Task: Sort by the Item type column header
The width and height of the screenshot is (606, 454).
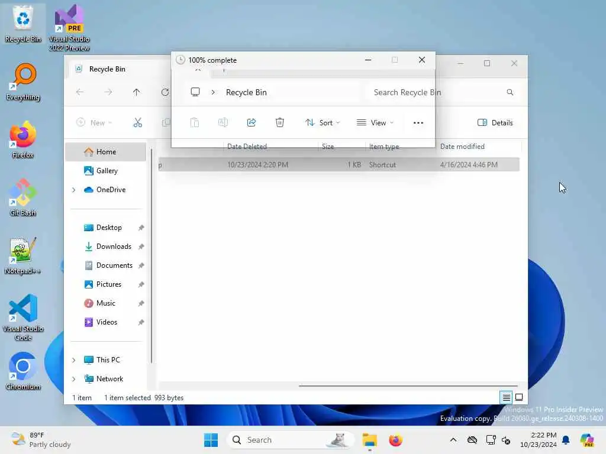Action: point(383,147)
